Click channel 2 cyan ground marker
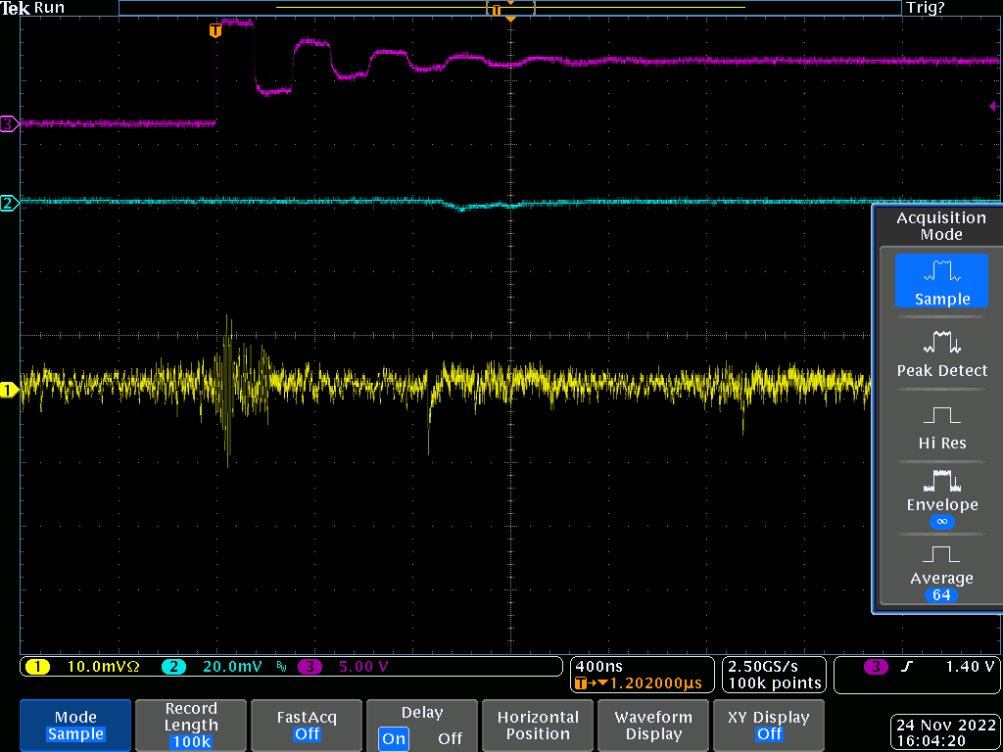The height and width of the screenshot is (752, 1003). (x=9, y=204)
